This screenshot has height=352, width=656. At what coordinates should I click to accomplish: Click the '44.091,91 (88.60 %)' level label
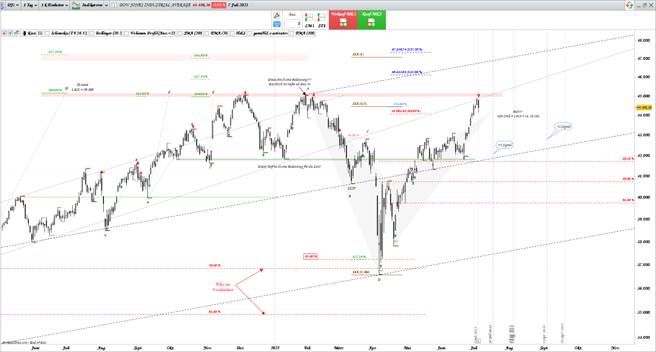(406, 111)
